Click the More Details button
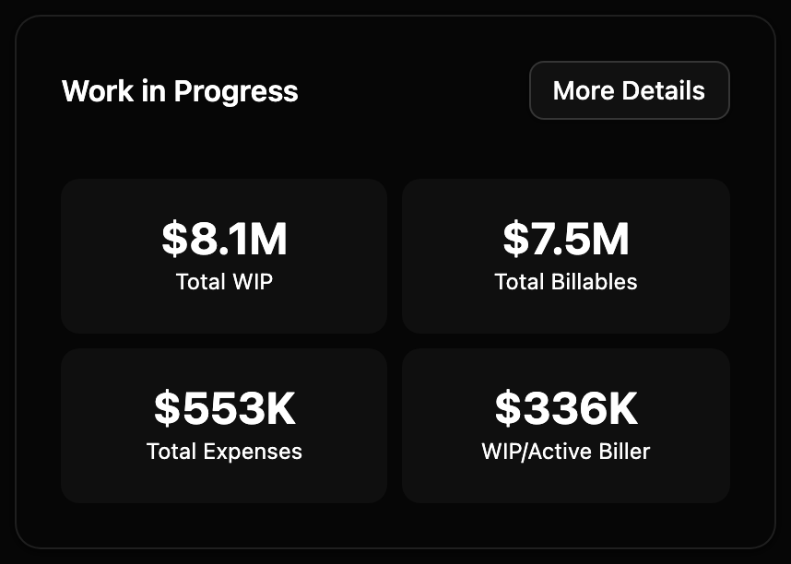791x564 pixels. coord(629,90)
